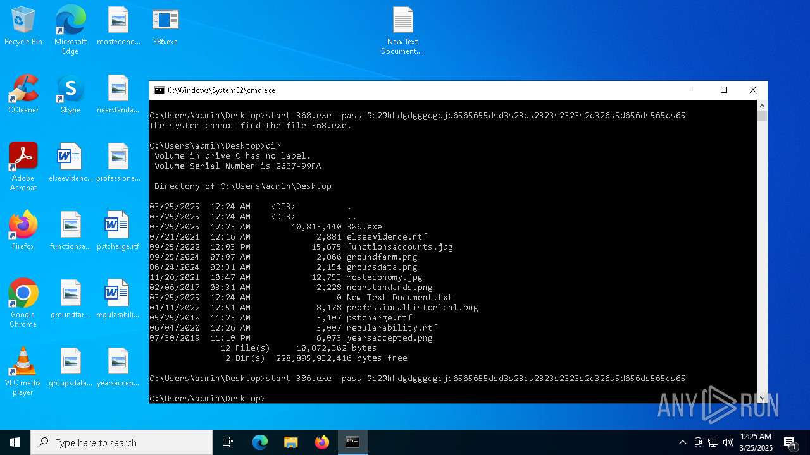Click 'The system cannot find the file' message
The image size is (810, 455).
[251, 126]
